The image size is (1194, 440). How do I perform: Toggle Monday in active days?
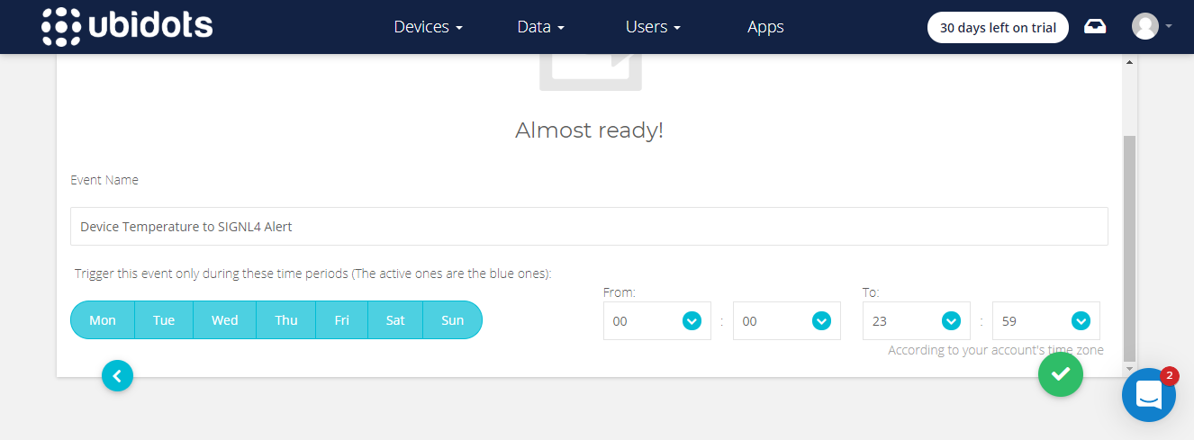click(103, 320)
